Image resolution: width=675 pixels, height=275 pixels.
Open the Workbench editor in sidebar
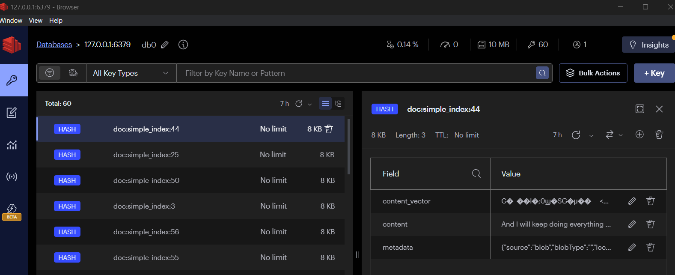[x=12, y=113]
